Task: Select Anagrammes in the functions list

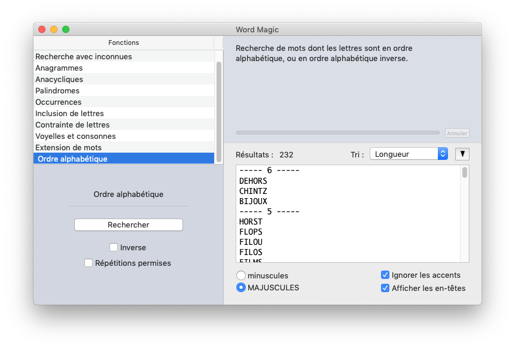Action: (x=59, y=68)
